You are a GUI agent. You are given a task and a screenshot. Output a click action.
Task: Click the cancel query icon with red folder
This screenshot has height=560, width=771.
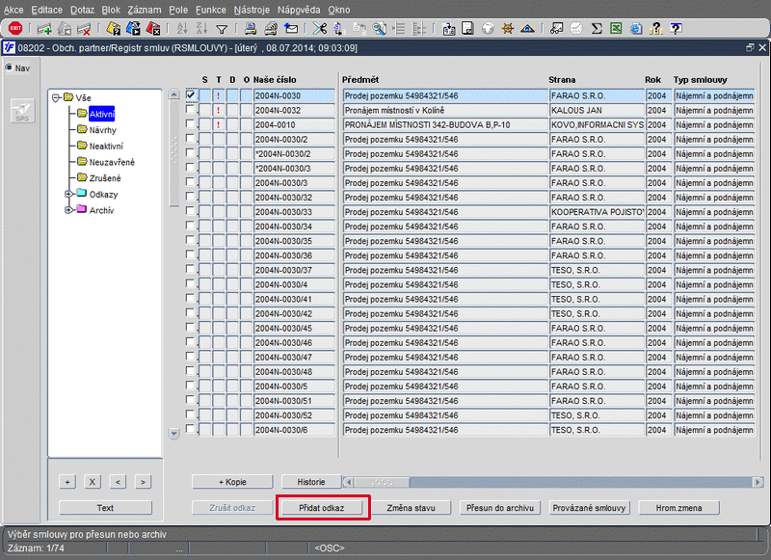click(x=153, y=29)
